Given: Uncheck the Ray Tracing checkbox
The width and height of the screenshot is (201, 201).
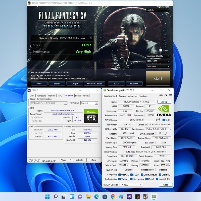Looking at the screenshot, I should point(131,179).
